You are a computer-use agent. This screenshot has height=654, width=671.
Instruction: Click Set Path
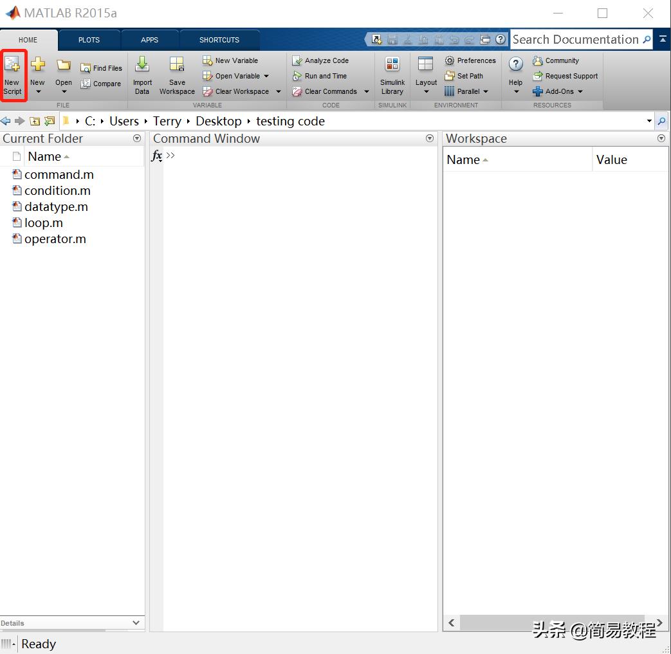[464, 76]
